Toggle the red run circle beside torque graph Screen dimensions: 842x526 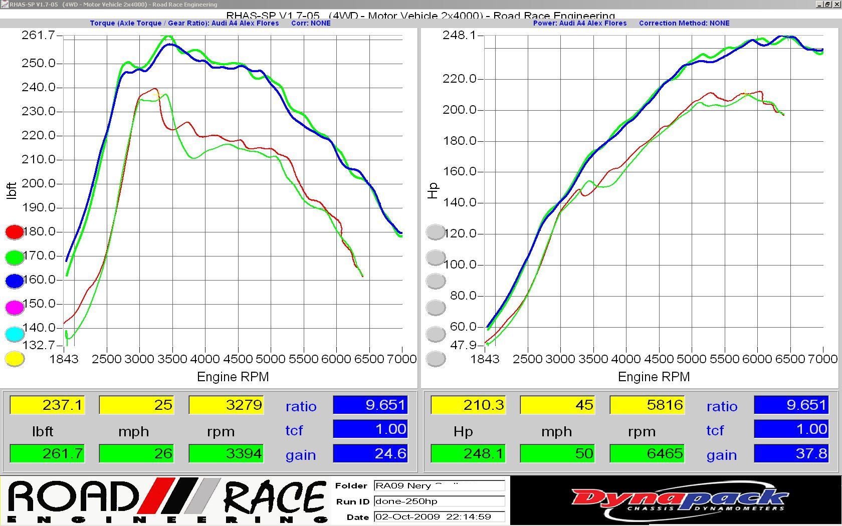pos(15,231)
